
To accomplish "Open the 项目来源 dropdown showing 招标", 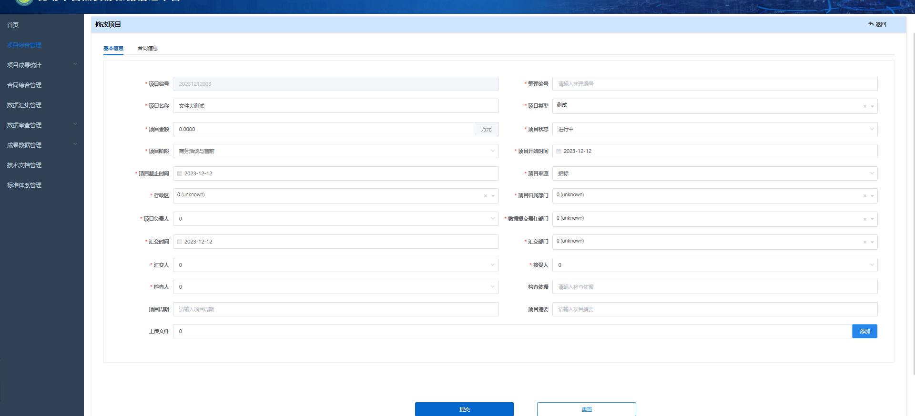I will (715, 173).
